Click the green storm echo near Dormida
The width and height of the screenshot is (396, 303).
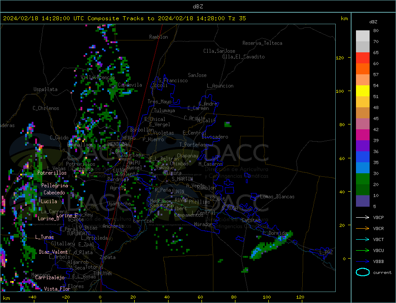[x=272, y=246]
